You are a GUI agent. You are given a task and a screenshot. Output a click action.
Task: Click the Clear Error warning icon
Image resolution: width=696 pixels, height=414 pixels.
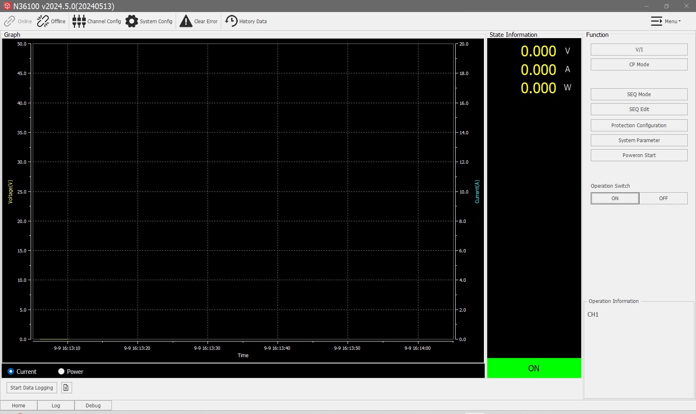[186, 21]
